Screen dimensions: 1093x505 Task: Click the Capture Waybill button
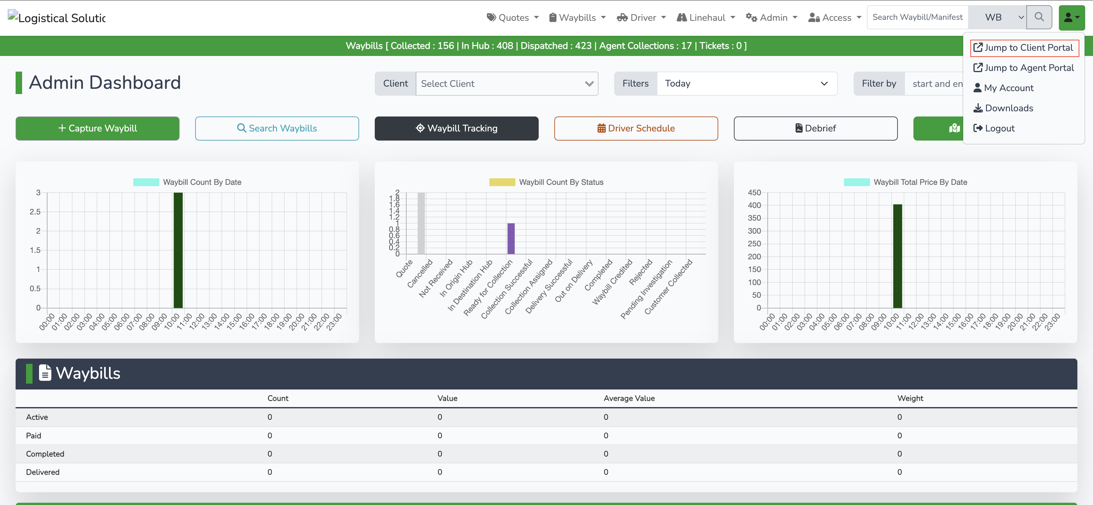coord(97,128)
